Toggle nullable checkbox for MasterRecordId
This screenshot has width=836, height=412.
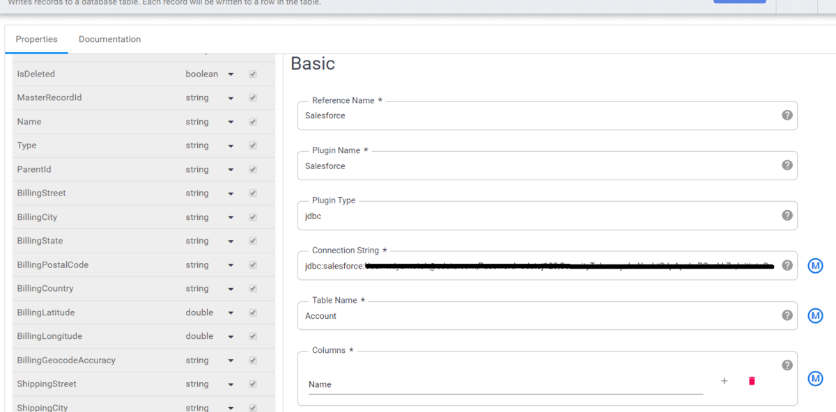[253, 97]
